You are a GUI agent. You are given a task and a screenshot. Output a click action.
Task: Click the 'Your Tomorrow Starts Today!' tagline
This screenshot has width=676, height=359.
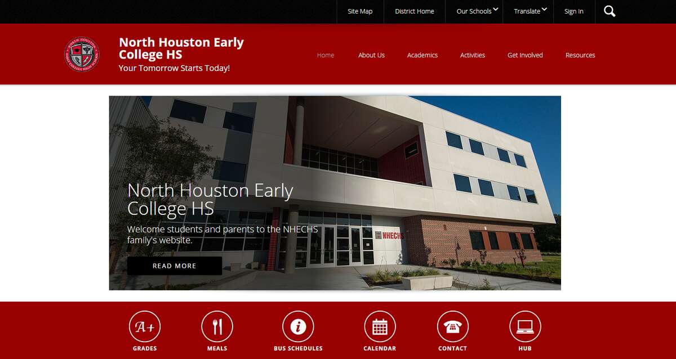pos(174,68)
